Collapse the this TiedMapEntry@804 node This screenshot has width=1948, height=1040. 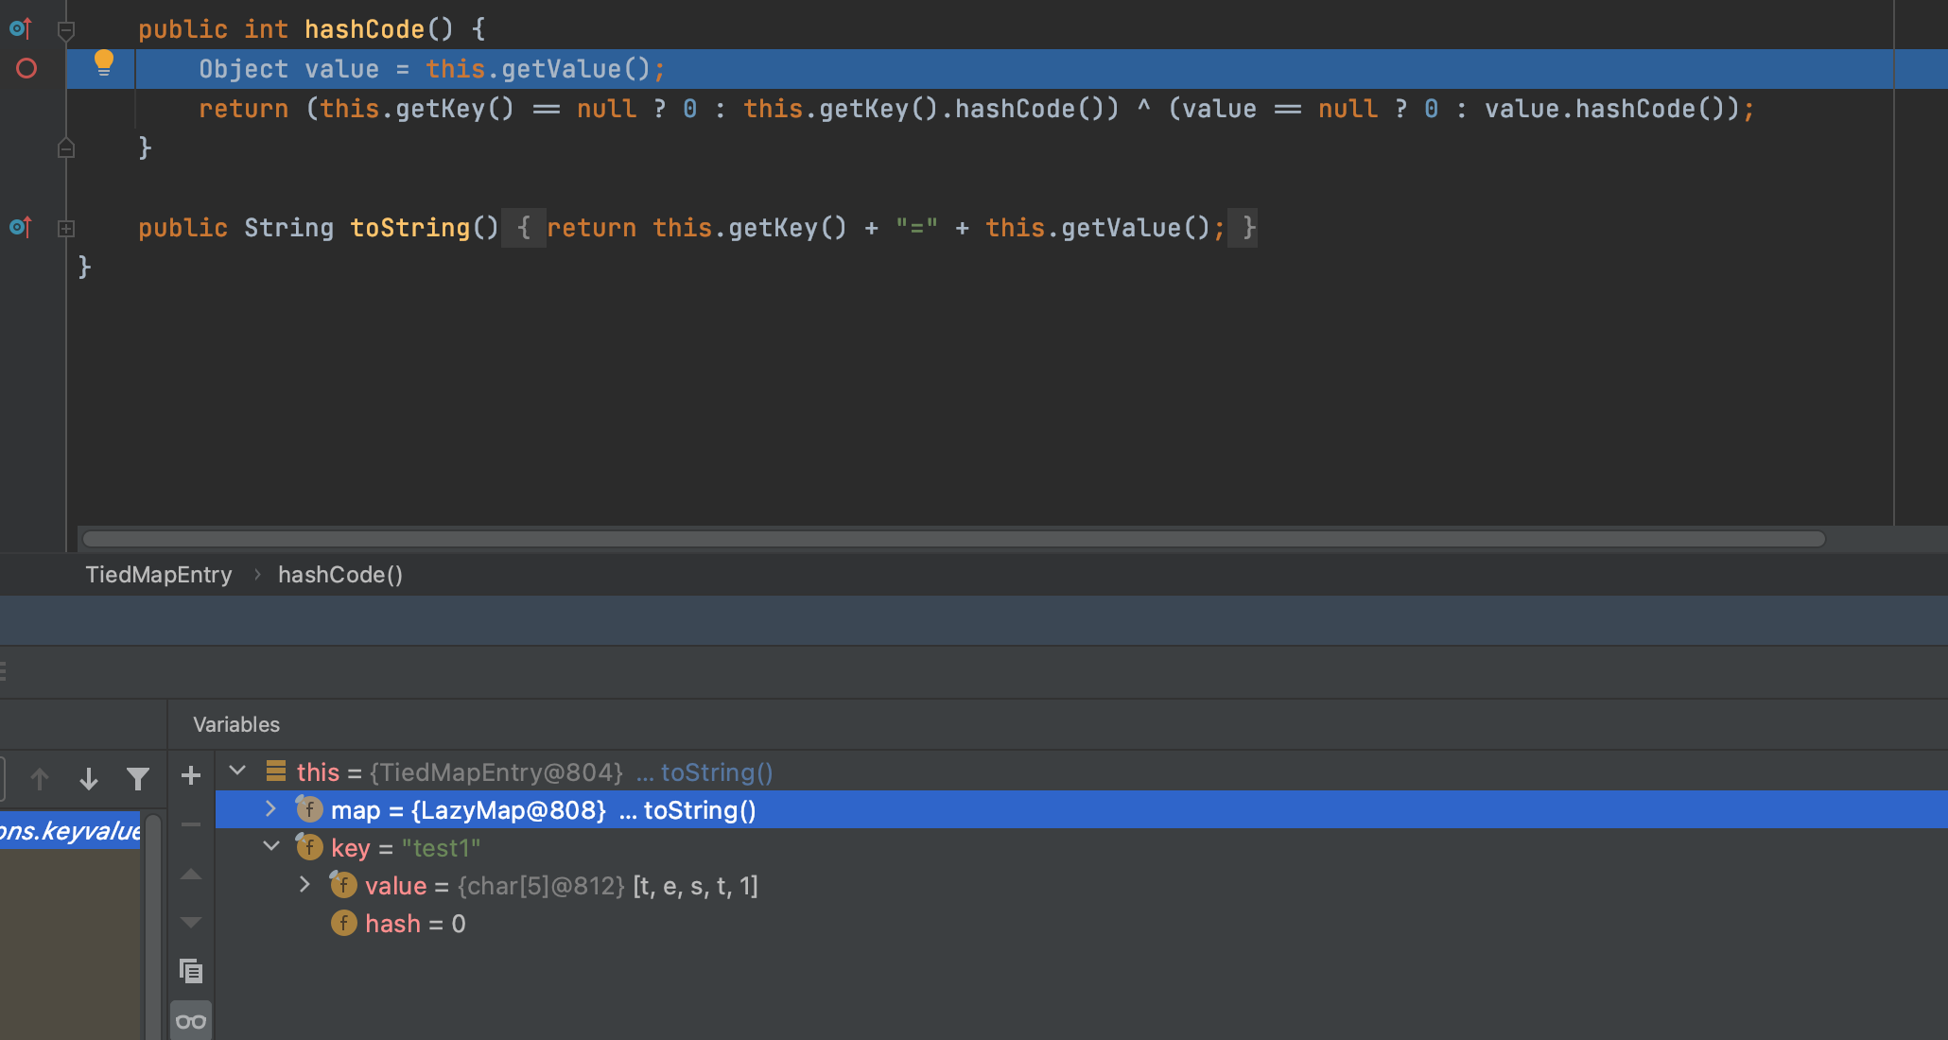pyautogui.click(x=237, y=771)
